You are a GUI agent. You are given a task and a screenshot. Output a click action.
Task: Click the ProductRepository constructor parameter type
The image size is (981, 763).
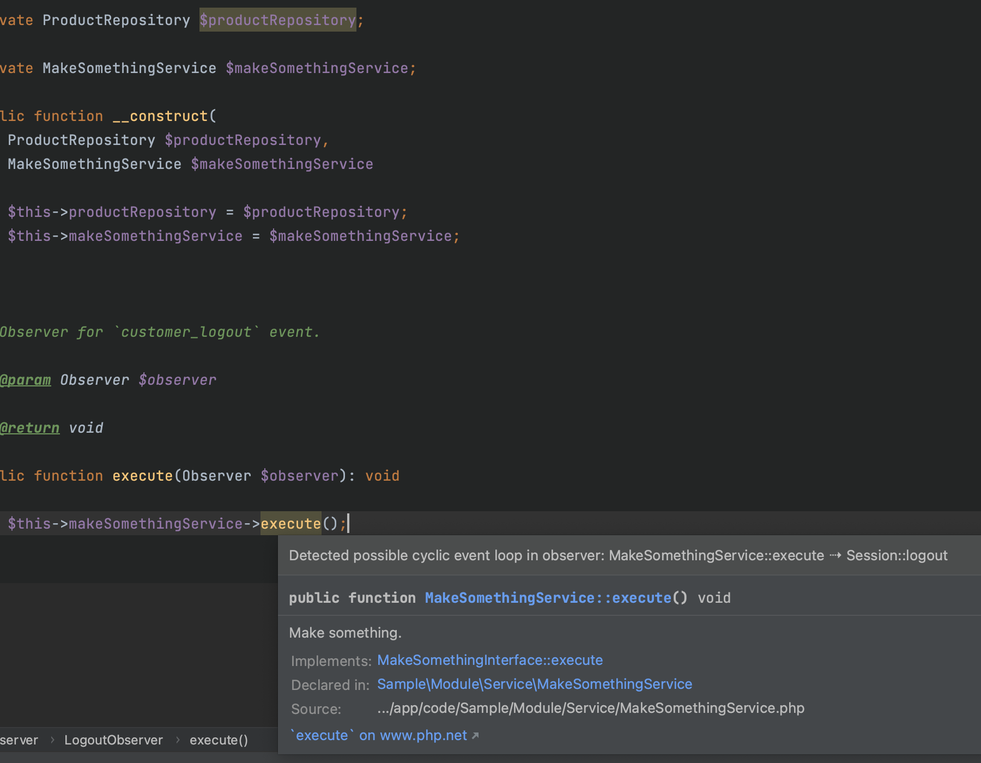click(x=81, y=140)
